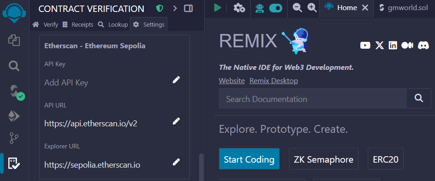The height and width of the screenshot is (181, 435).
Task: Switch to the gmworld.sol tab
Action: [404, 8]
